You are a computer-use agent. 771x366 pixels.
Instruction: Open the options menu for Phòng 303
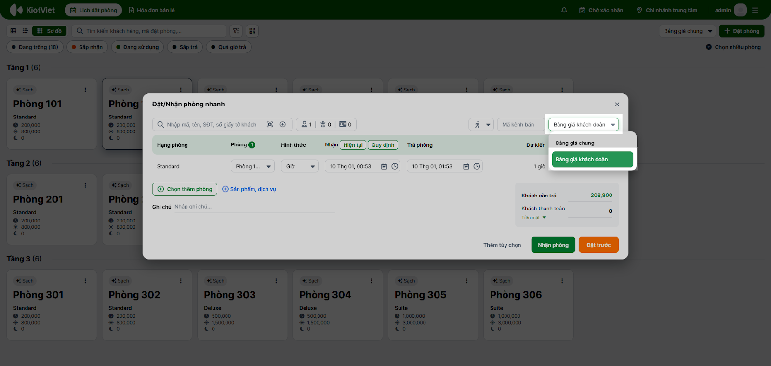(x=276, y=281)
